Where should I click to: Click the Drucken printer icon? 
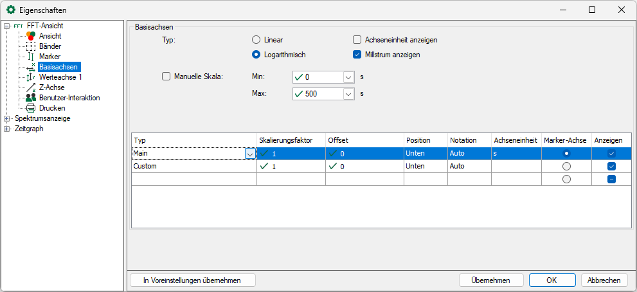[x=31, y=108]
